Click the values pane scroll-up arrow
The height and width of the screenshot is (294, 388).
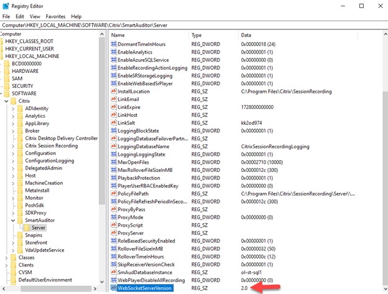[385, 34]
